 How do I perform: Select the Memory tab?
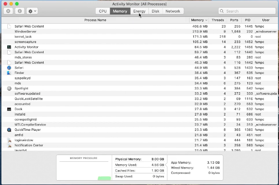tap(120, 11)
